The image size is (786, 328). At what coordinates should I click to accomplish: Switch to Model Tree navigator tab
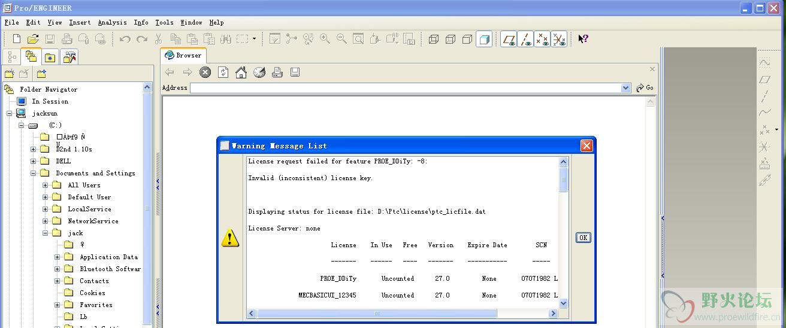point(12,57)
